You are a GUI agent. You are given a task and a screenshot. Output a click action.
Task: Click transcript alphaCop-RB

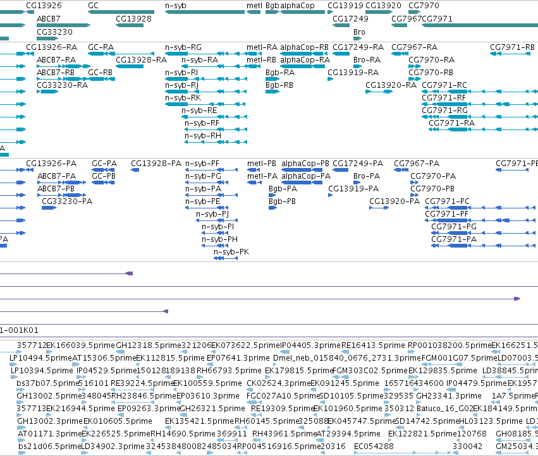click(303, 54)
